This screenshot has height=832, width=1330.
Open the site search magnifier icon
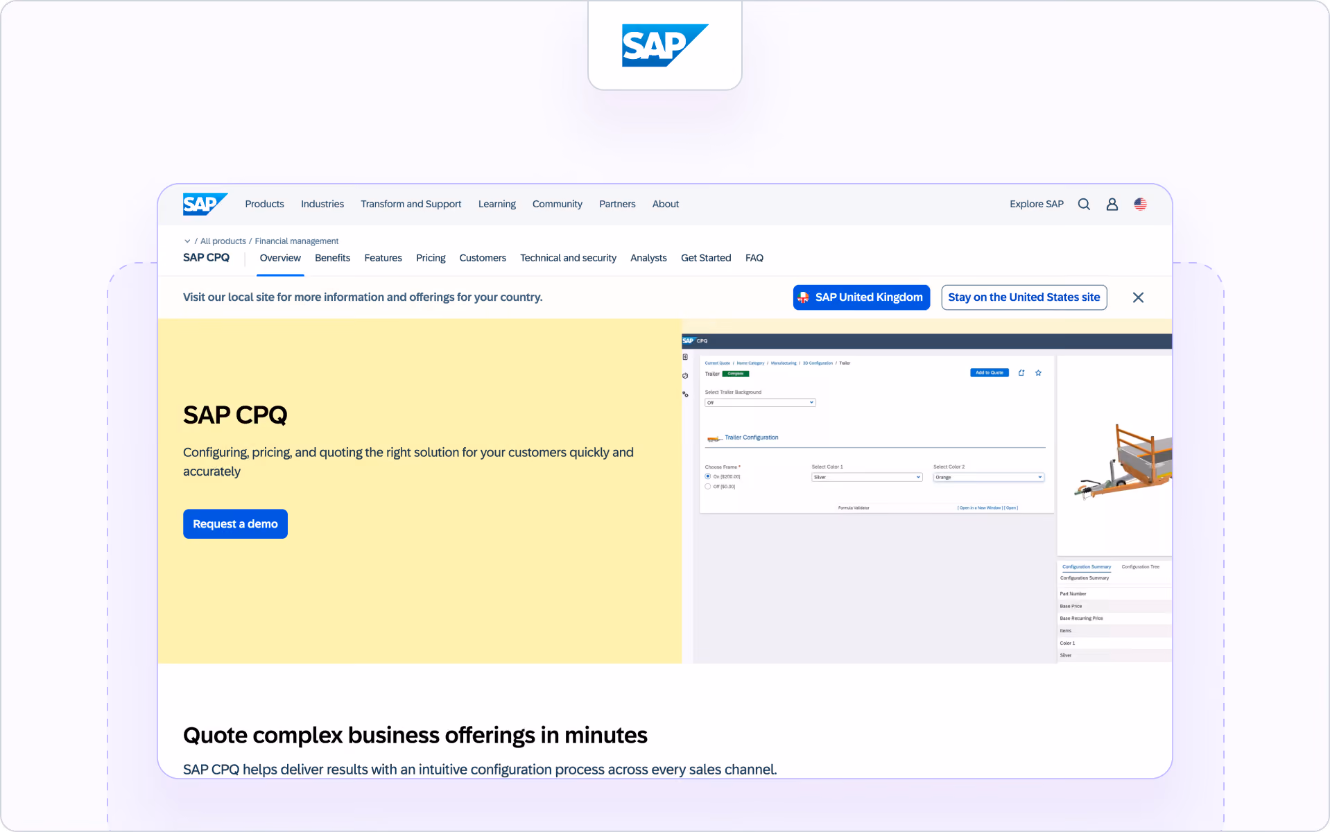click(1084, 204)
